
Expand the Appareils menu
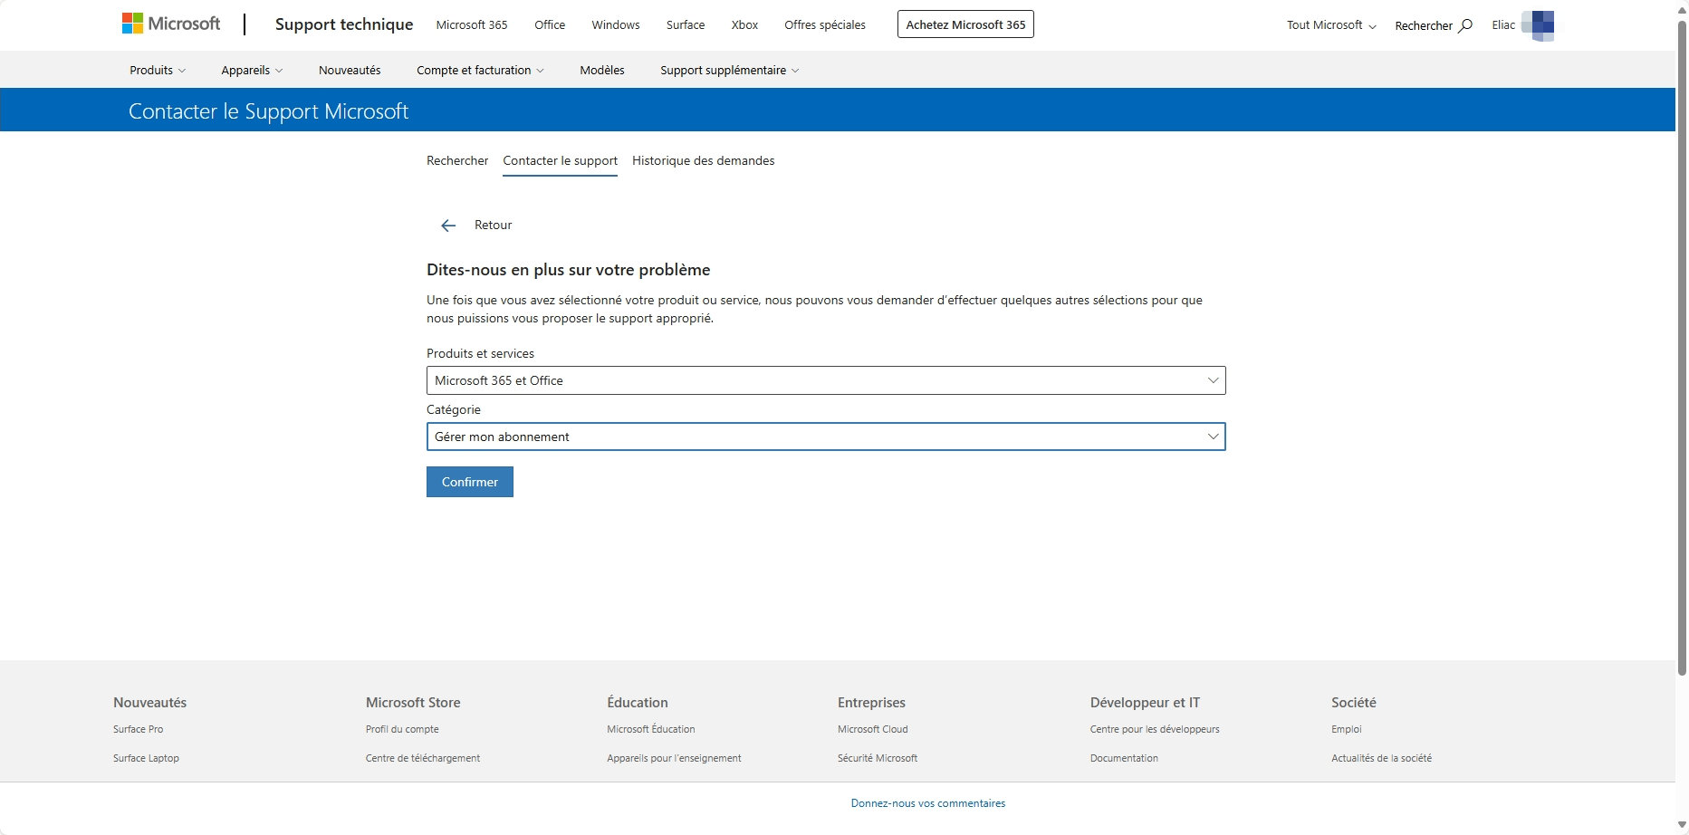[252, 70]
